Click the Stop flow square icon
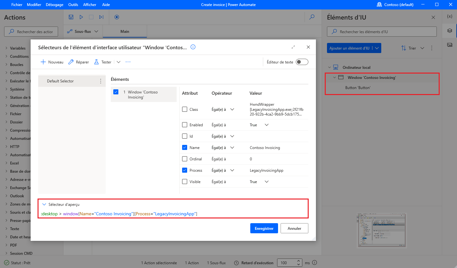 coord(91,17)
